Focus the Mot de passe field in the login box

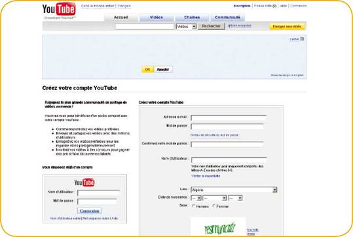(97, 201)
